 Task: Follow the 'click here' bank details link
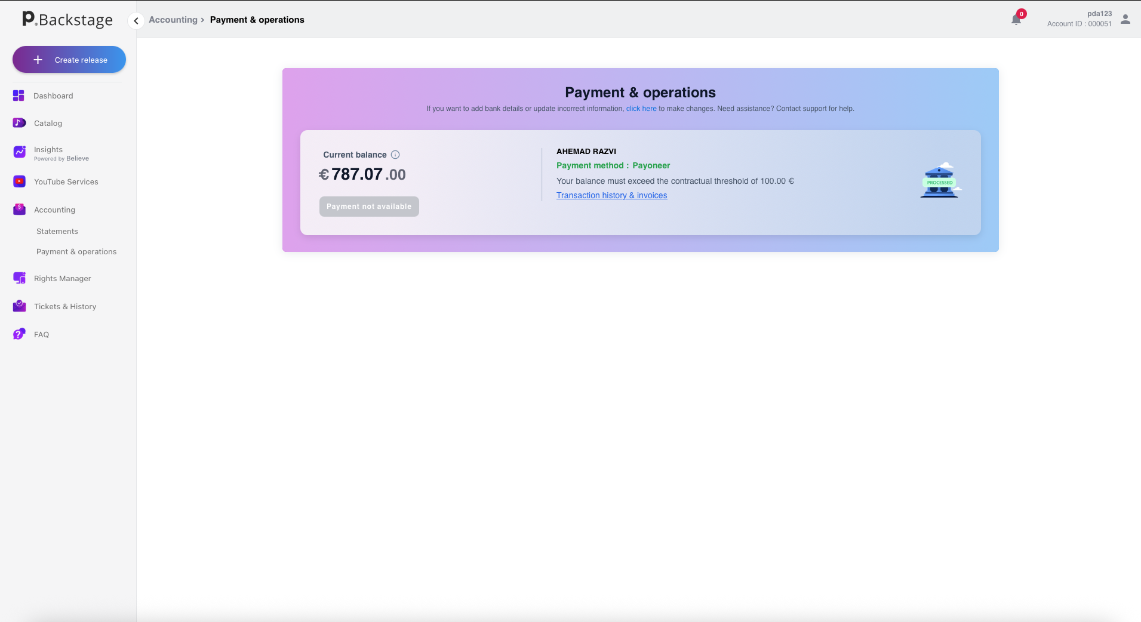coord(641,109)
